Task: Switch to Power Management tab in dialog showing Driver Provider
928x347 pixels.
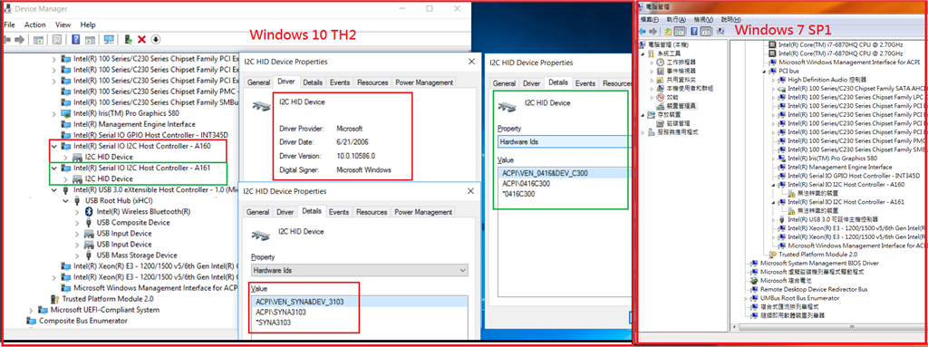Action: [x=424, y=83]
